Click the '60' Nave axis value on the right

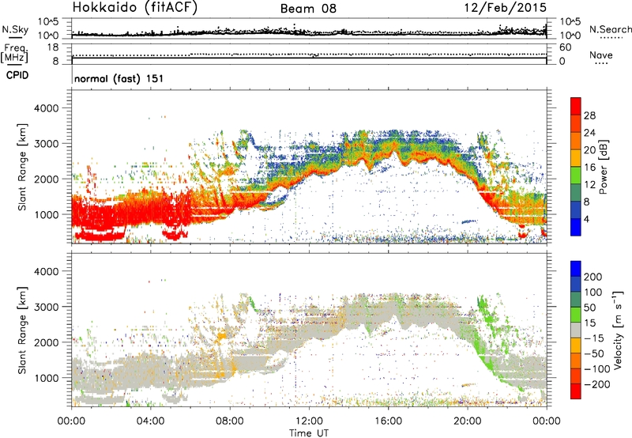tap(565, 47)
